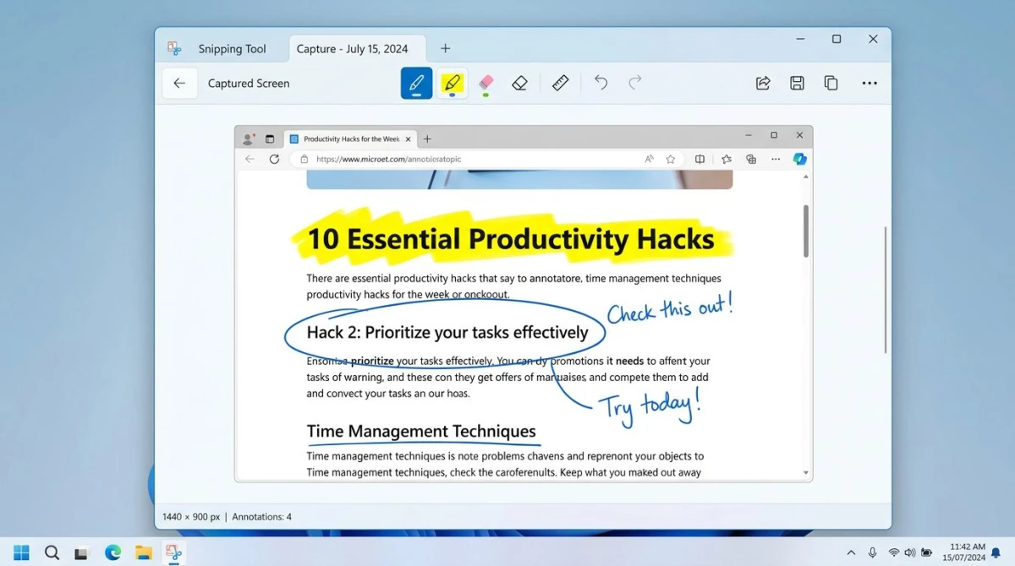Click the Snipping Tool vertical scrollbar
Viewport: 1015px width, 566px height.
[x=886, y=290]
